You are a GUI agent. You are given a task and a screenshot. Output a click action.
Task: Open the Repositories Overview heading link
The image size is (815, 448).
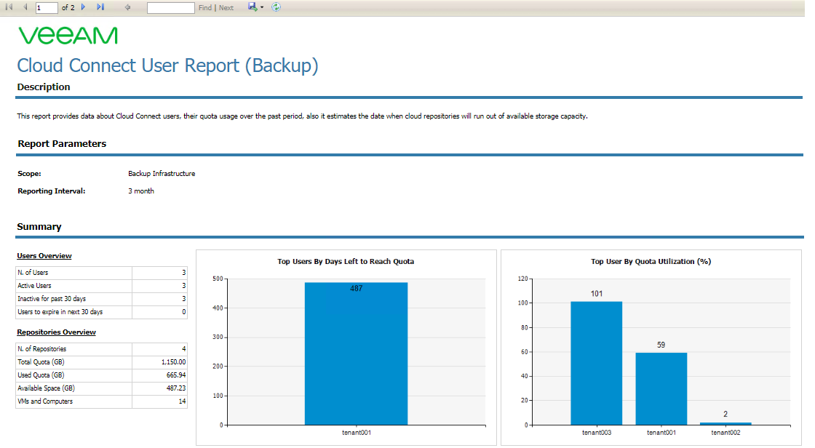coord(56,332)
